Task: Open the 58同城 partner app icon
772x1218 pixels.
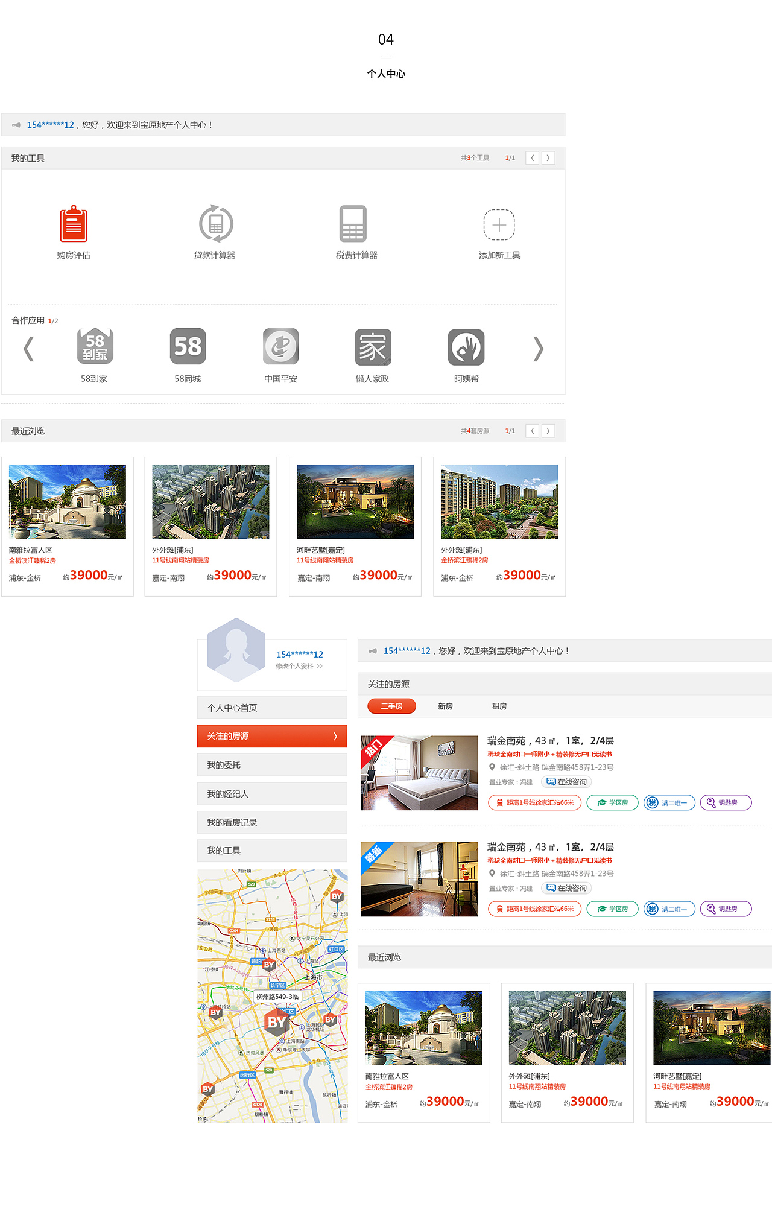Action: (x=188, y=346)
